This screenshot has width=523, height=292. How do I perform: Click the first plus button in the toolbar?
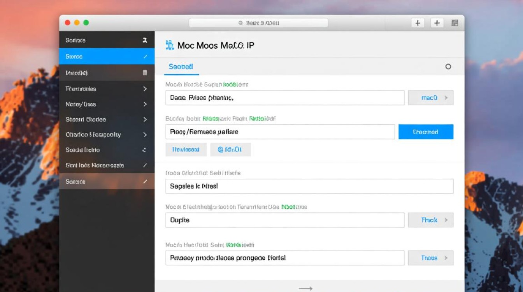(418, 23)
